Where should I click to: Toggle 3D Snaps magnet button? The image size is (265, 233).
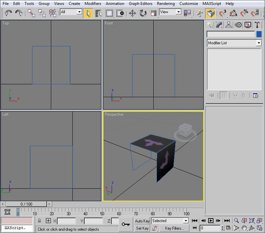(223, 13)
